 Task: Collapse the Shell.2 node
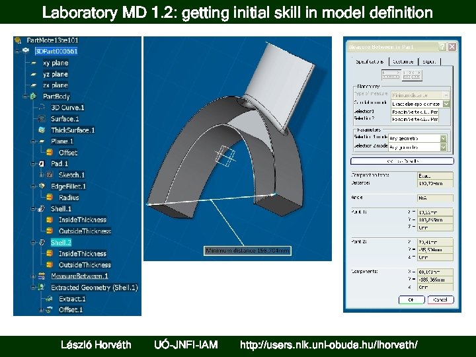click(x=34, y=242)
